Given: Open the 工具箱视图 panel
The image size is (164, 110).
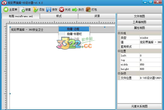Looking at the screenshot, I should (139, 22).
